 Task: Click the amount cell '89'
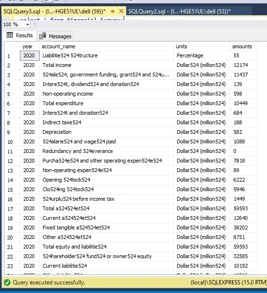[244, 171]
